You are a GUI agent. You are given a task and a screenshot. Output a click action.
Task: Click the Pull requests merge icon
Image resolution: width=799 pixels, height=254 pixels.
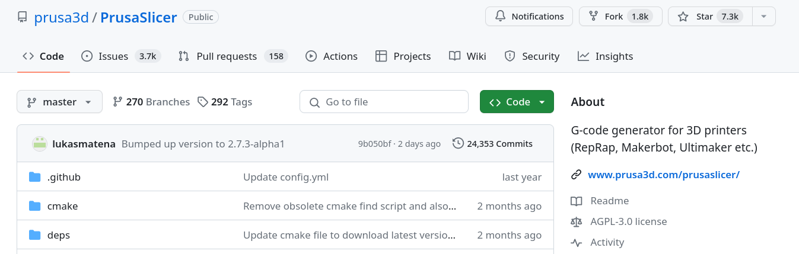pos(184,56)
